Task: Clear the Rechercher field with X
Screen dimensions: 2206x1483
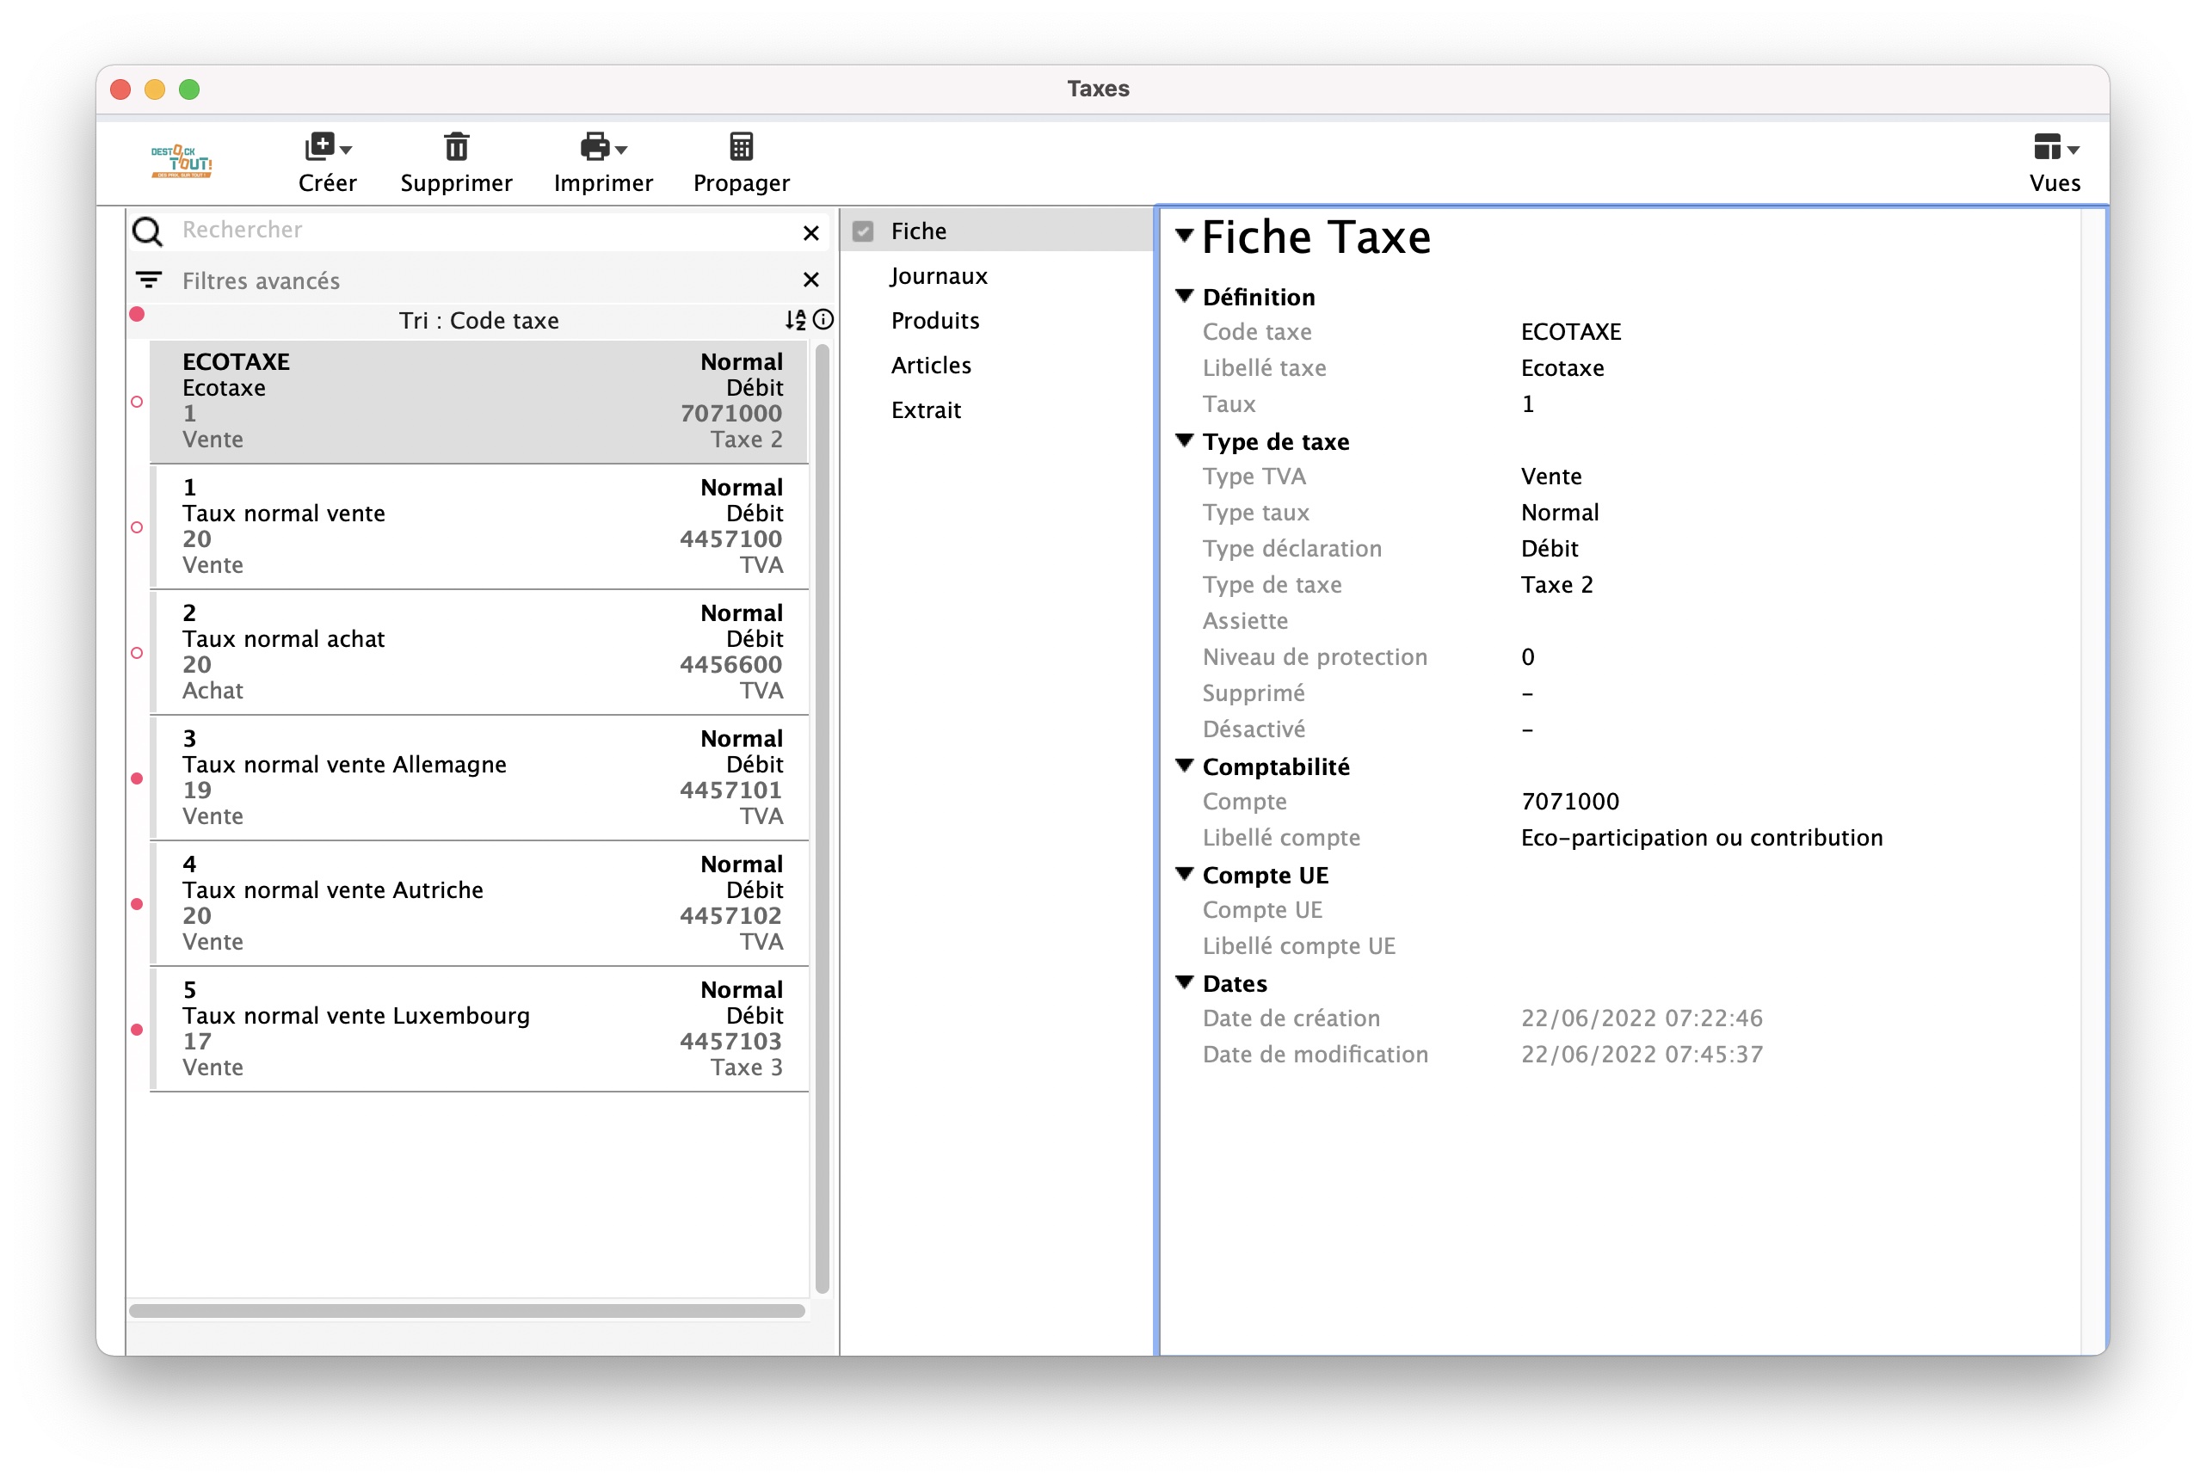Action: 810,232
